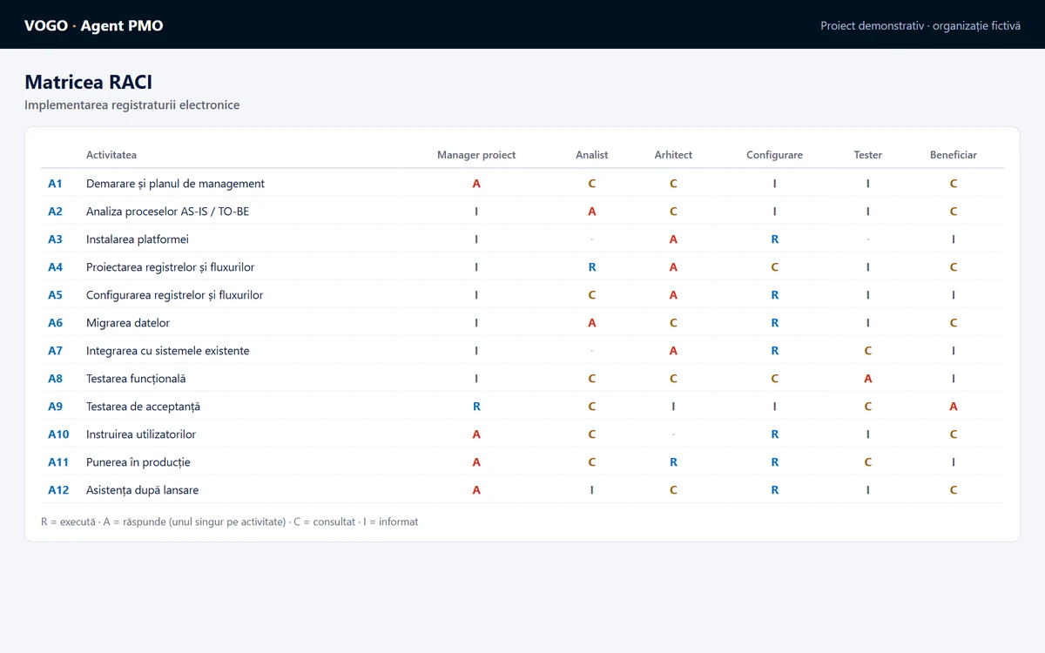Click the 'Proiect demonstrativ · organizație fictivă' text
The image size is (1045, 653).
point(920,25)
